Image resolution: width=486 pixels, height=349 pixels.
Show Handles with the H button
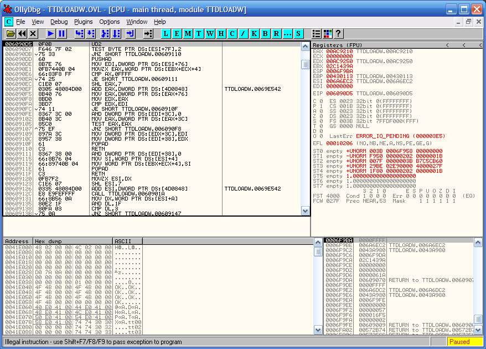pos(221,33)
